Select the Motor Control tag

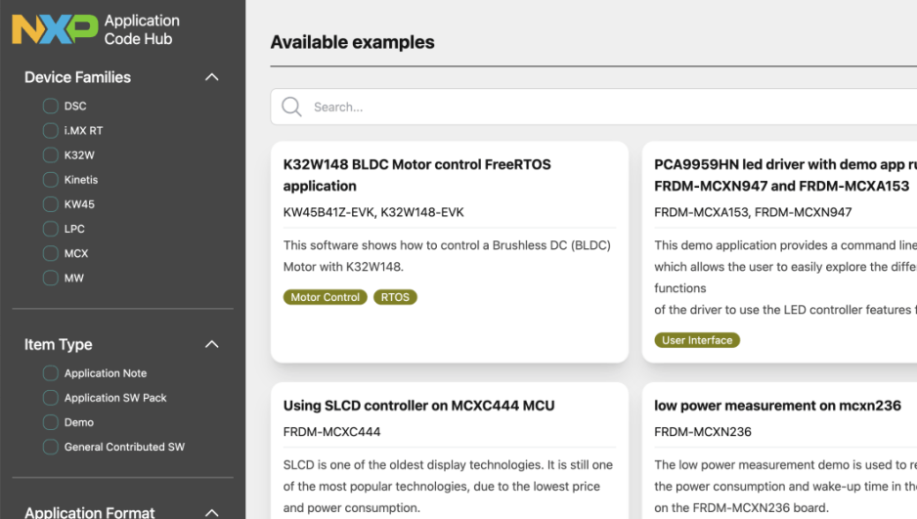coord(326,297)
